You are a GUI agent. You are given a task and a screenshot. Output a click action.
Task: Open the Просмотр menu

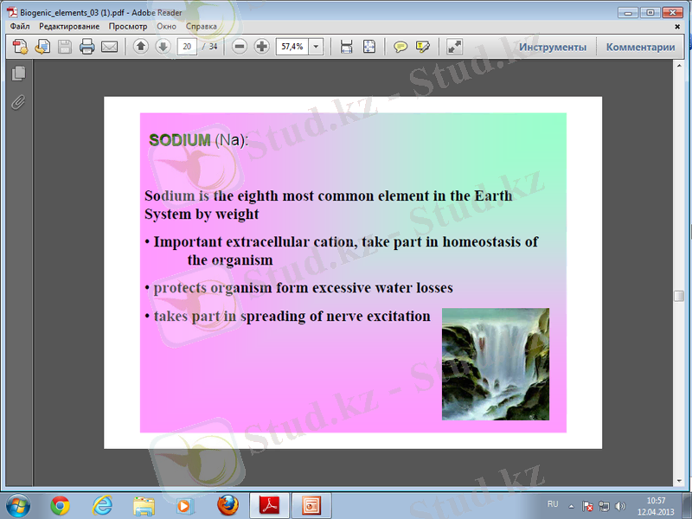pos(128,27)
